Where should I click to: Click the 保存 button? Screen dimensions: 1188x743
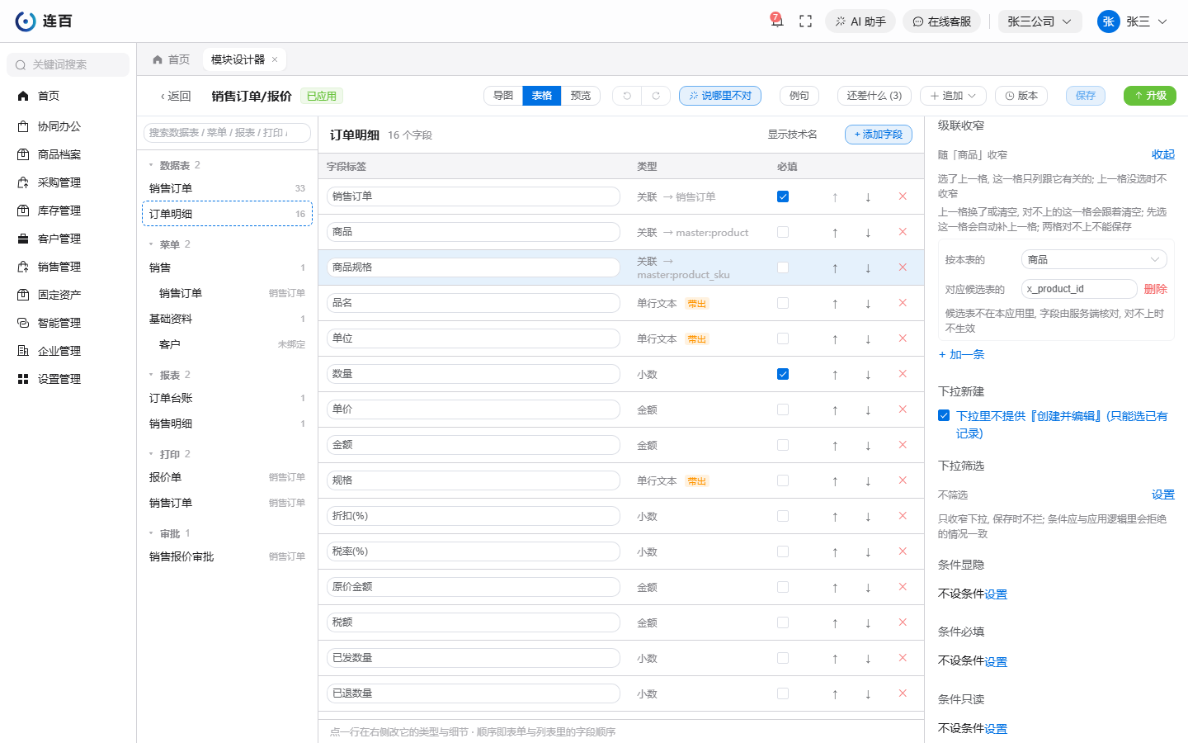tap(1086, 96)
